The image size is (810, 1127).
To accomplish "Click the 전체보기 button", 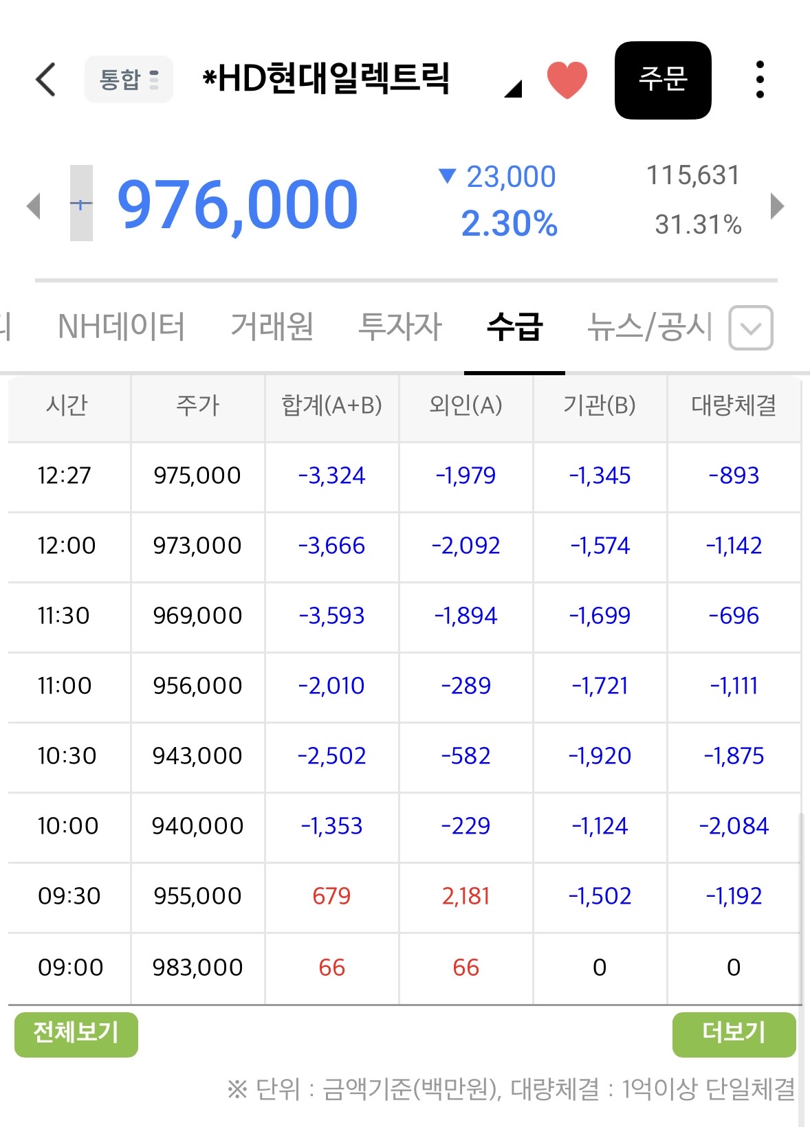I will (76, 1034).
